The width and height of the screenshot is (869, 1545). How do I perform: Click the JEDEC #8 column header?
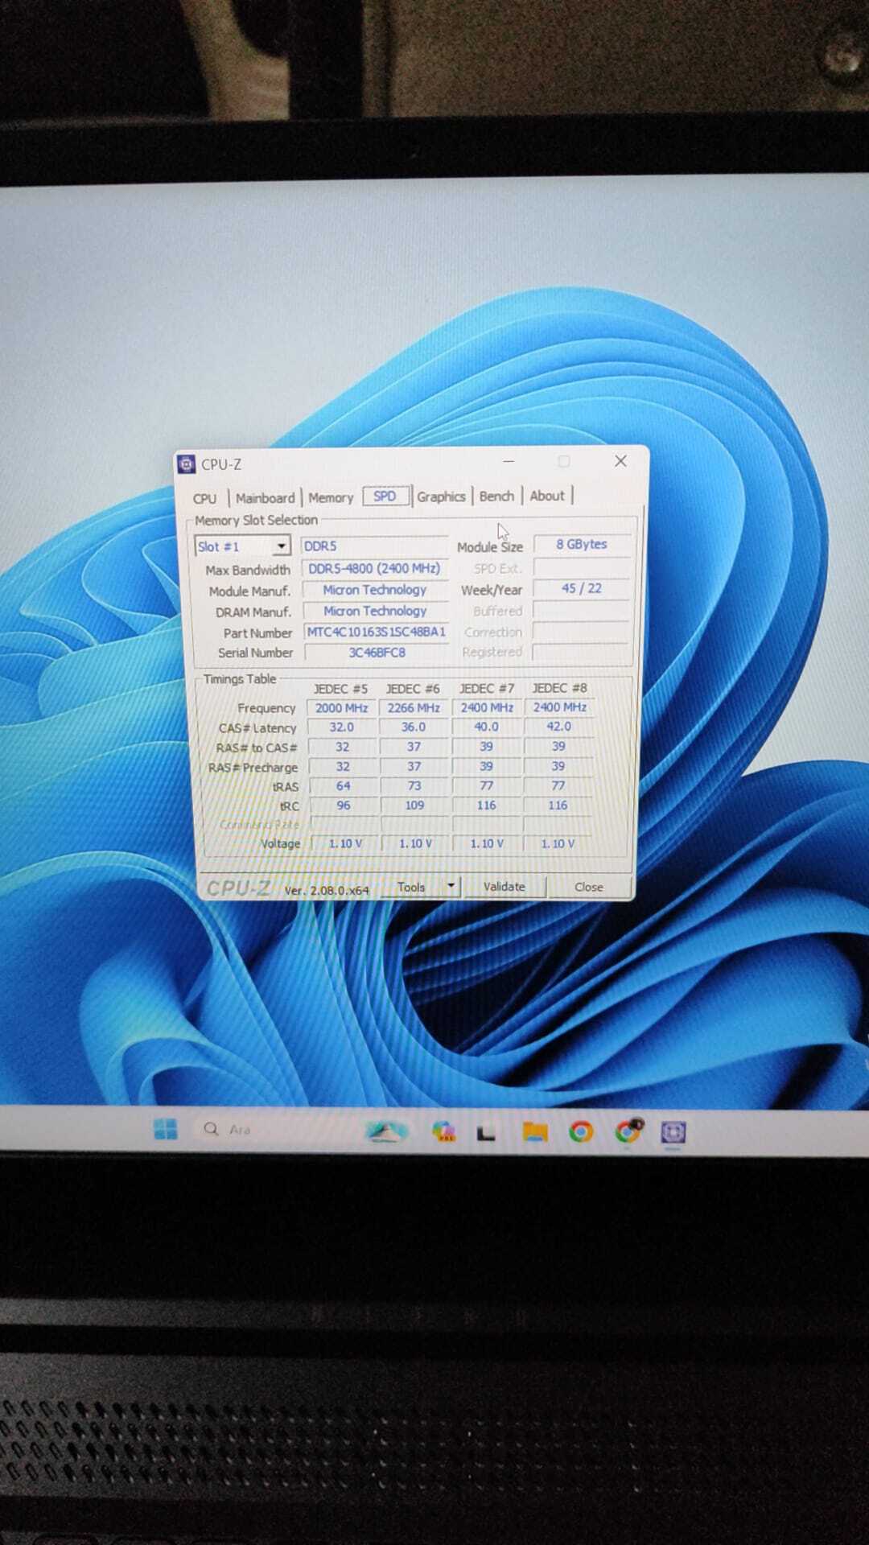click(559, 688)
